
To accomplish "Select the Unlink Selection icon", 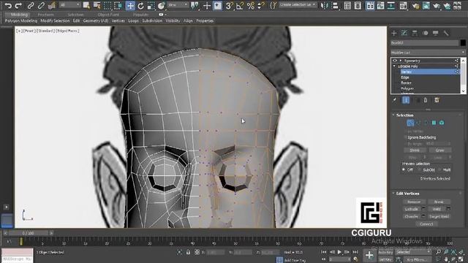I will tap(41, 5).
